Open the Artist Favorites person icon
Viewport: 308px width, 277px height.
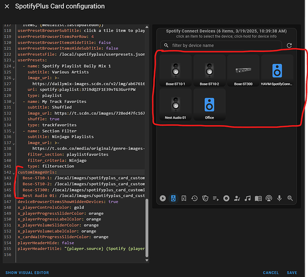237,198
